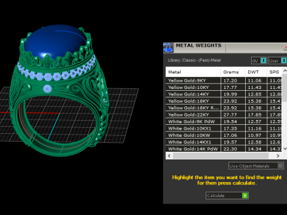The height and width of the screenshot is (215, 287).
Task: Select the Yellow Gold:18KY R... row
Action: [x=224, y=108]
